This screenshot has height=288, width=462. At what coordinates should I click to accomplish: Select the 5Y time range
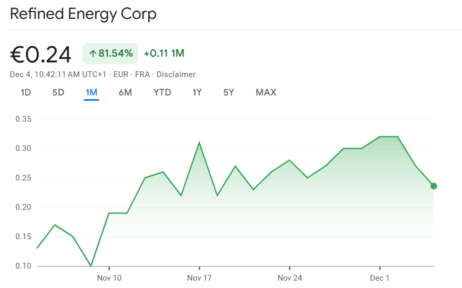pos(229,92)
